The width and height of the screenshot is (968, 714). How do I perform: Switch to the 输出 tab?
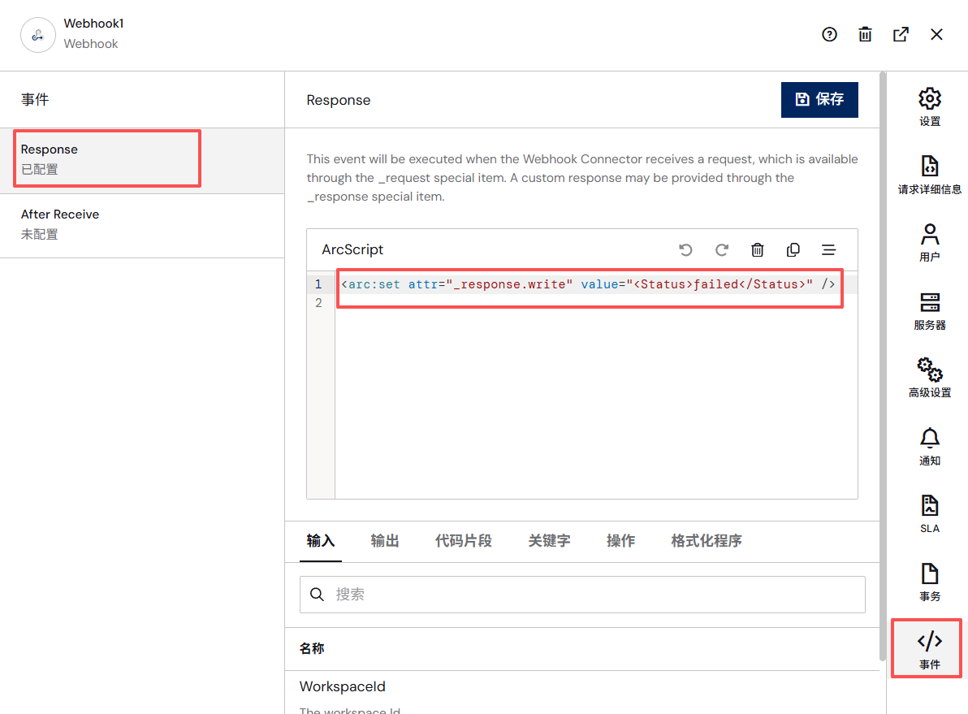[385, 541]
